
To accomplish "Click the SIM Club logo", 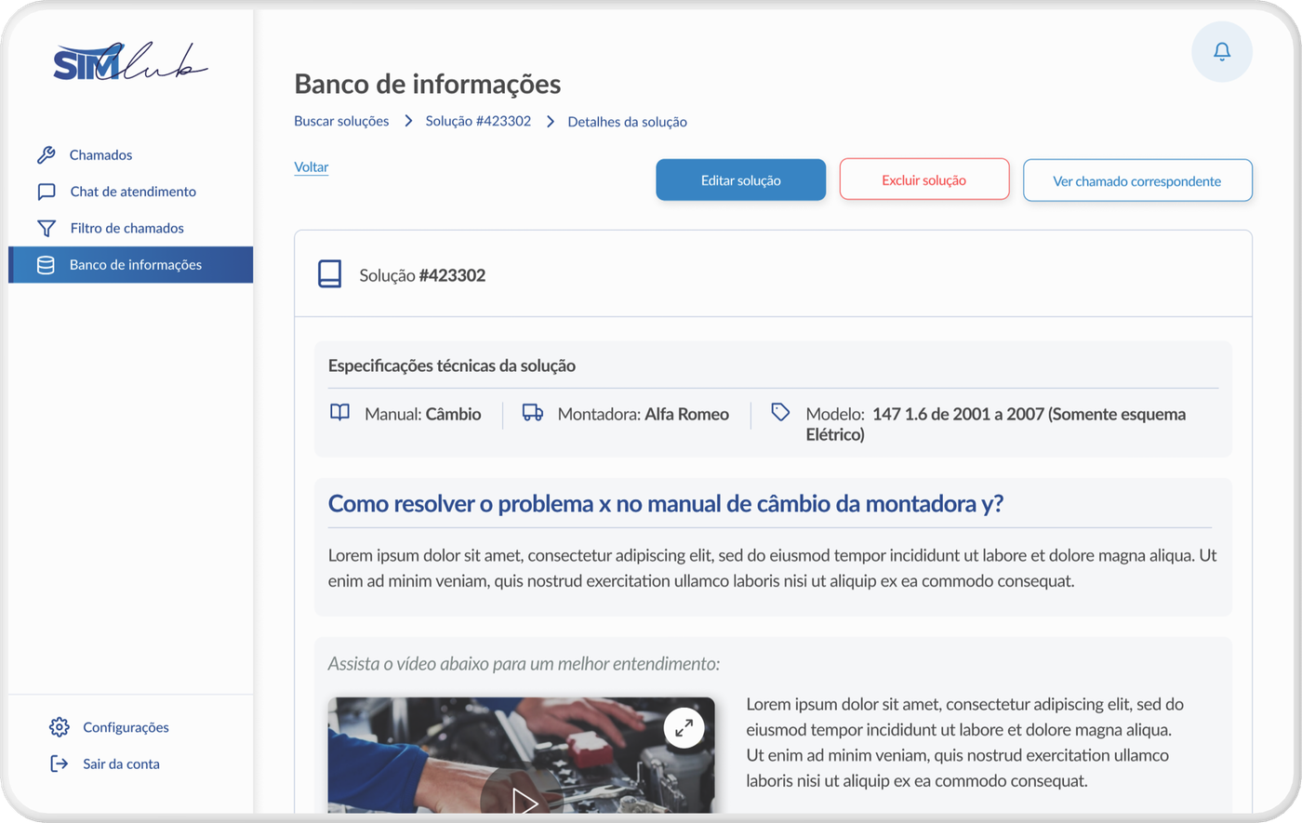I will tap(130, 62).
